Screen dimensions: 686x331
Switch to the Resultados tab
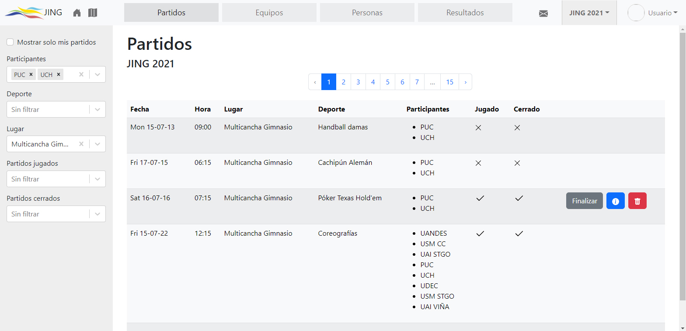pyautogui.click(x=465, y=13)
